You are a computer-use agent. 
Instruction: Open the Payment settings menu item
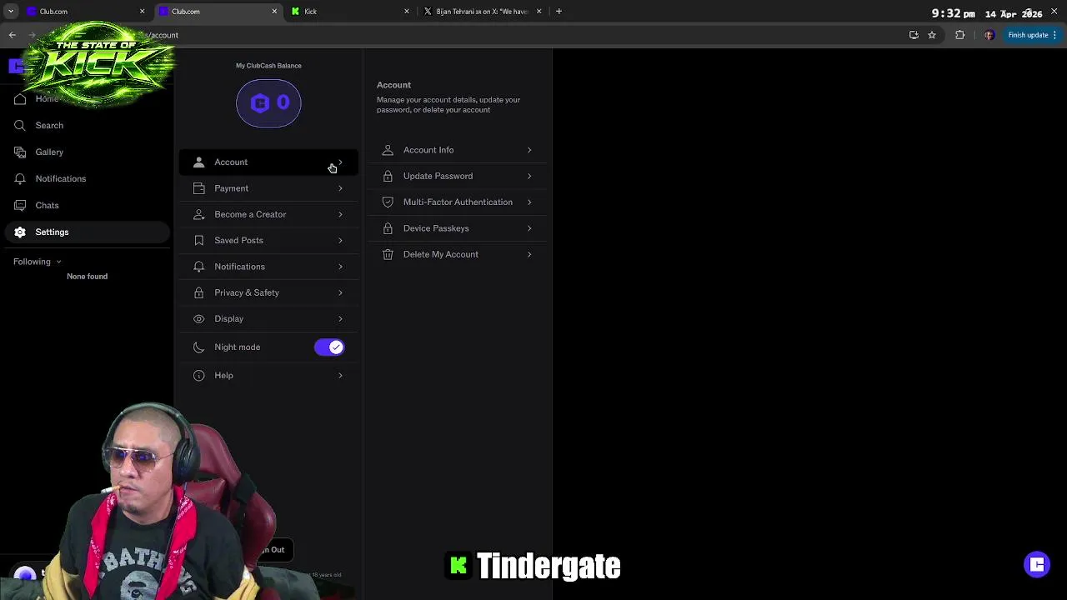(268, 188)
